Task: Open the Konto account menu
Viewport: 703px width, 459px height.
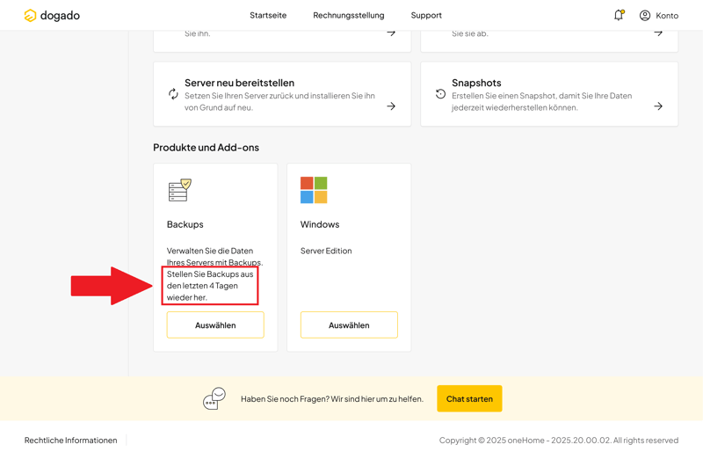Action: point(667,15)
